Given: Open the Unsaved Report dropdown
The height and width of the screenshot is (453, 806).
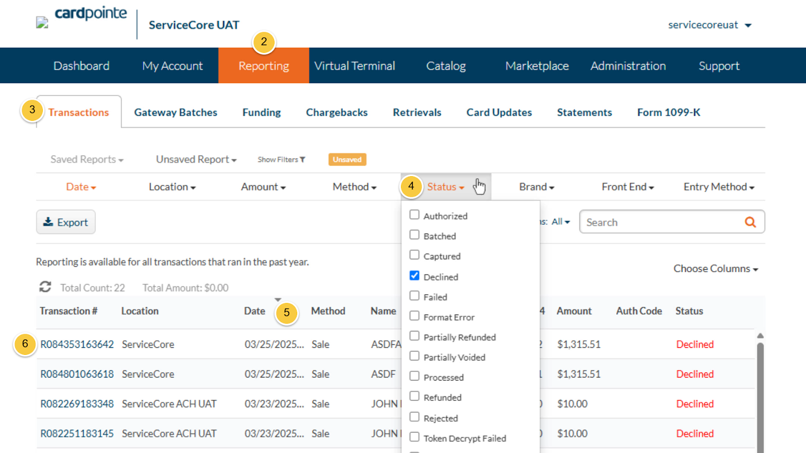Looking at the screenshot, I should point(196,160).
